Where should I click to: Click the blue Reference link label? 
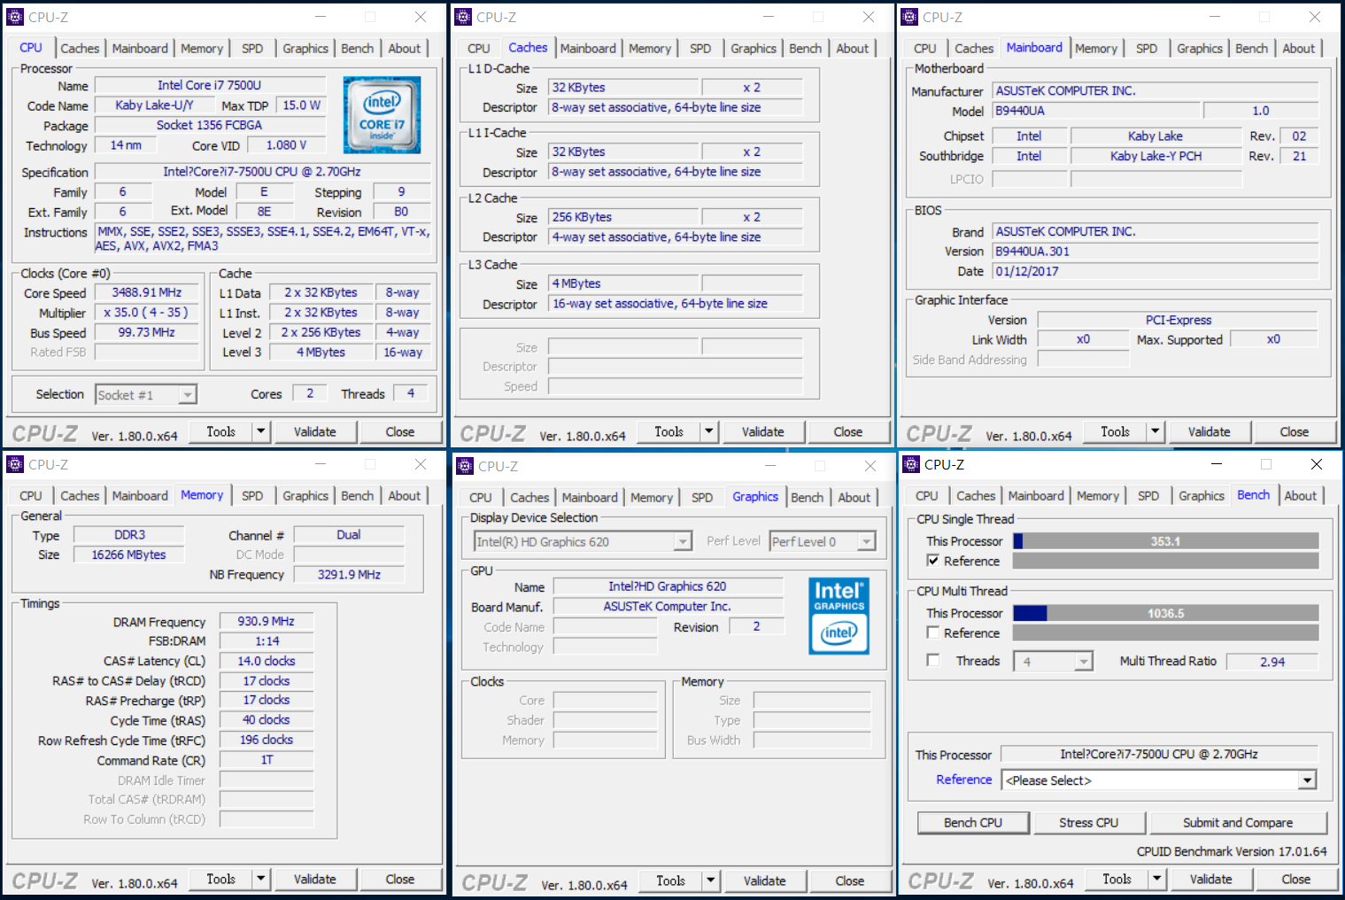click(964, 780)
